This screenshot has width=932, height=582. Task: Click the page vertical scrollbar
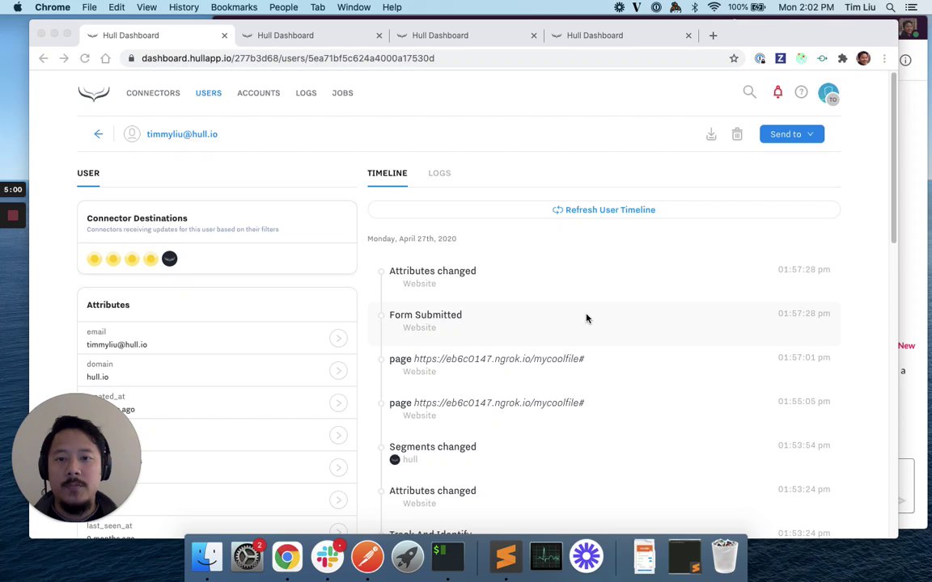point(893,158)
